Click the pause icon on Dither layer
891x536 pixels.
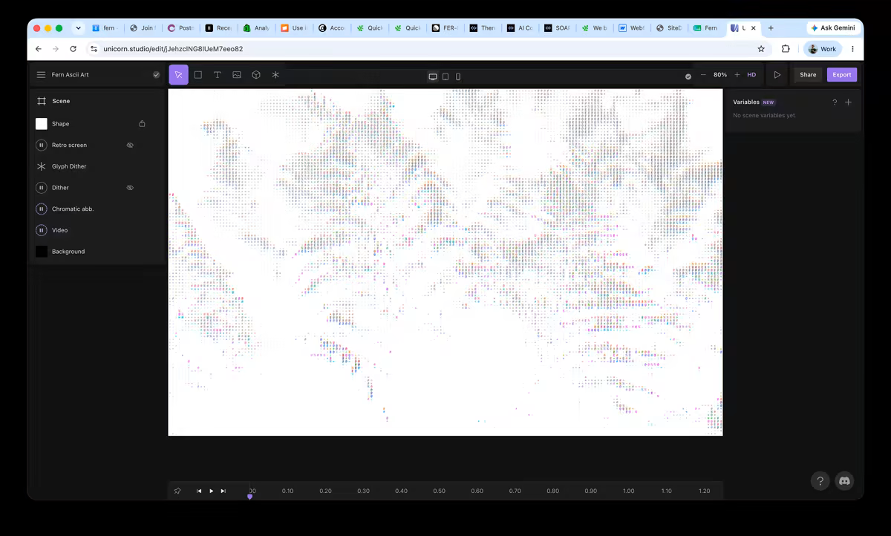tap(42, 188)
